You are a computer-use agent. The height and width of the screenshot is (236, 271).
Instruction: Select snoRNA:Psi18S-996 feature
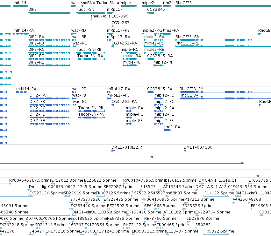tap(91, 19)
